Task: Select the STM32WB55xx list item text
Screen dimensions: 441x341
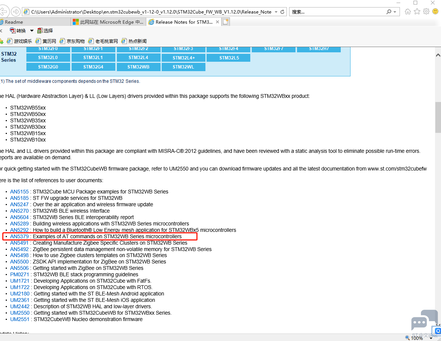Action: (28, 108)
